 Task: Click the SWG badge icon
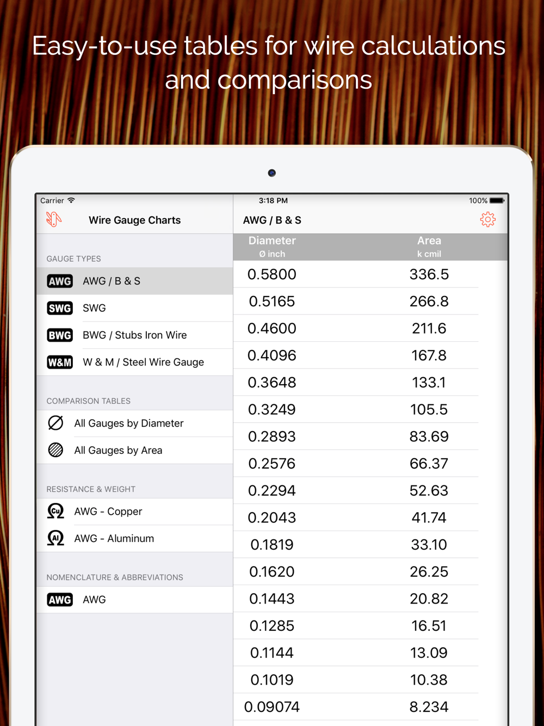60,308
